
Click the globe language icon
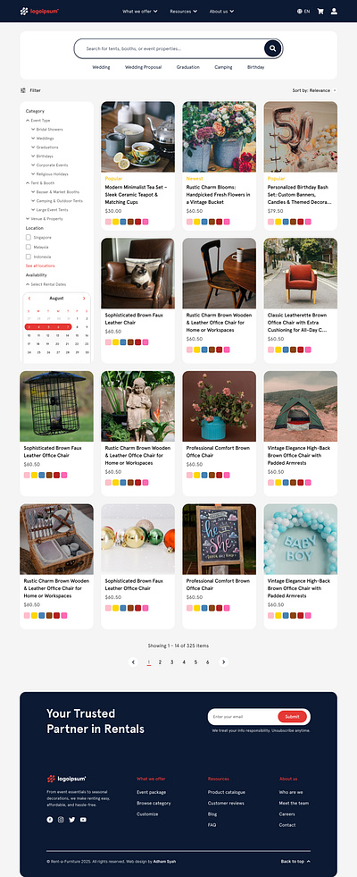(300, 11)
